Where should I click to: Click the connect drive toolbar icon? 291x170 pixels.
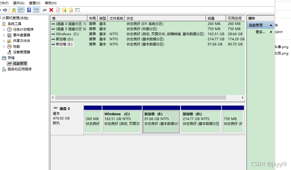coord(44,10)
